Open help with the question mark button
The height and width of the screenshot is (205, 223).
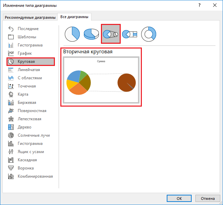click(199, 5)
